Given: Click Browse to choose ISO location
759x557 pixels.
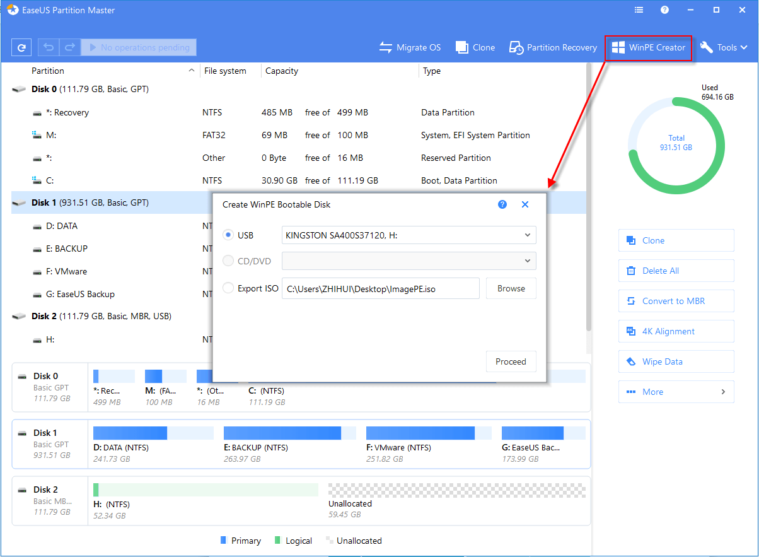Looking at the screenshot, I should [x=511, y=288].
